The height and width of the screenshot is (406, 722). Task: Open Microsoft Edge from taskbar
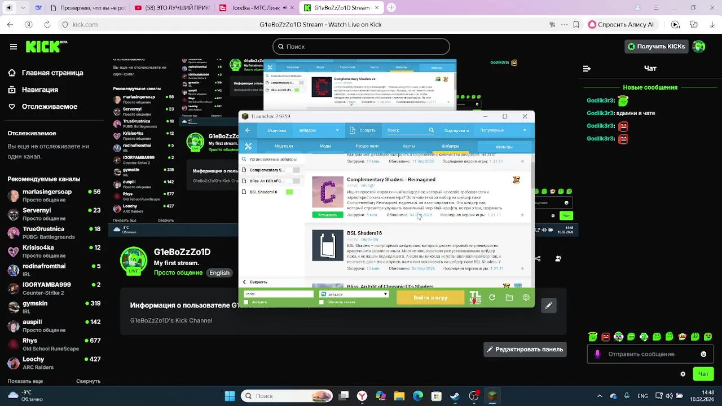click(418, 396)
